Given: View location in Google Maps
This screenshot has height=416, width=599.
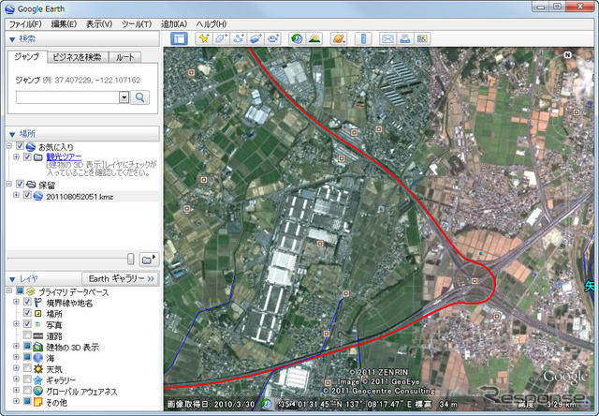Looking at the screenshot, I should pos(422,38).
